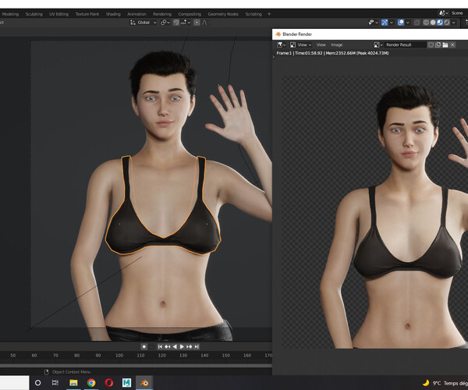
Task: Switch to solid viewport shading
Action: pos(433,23)
